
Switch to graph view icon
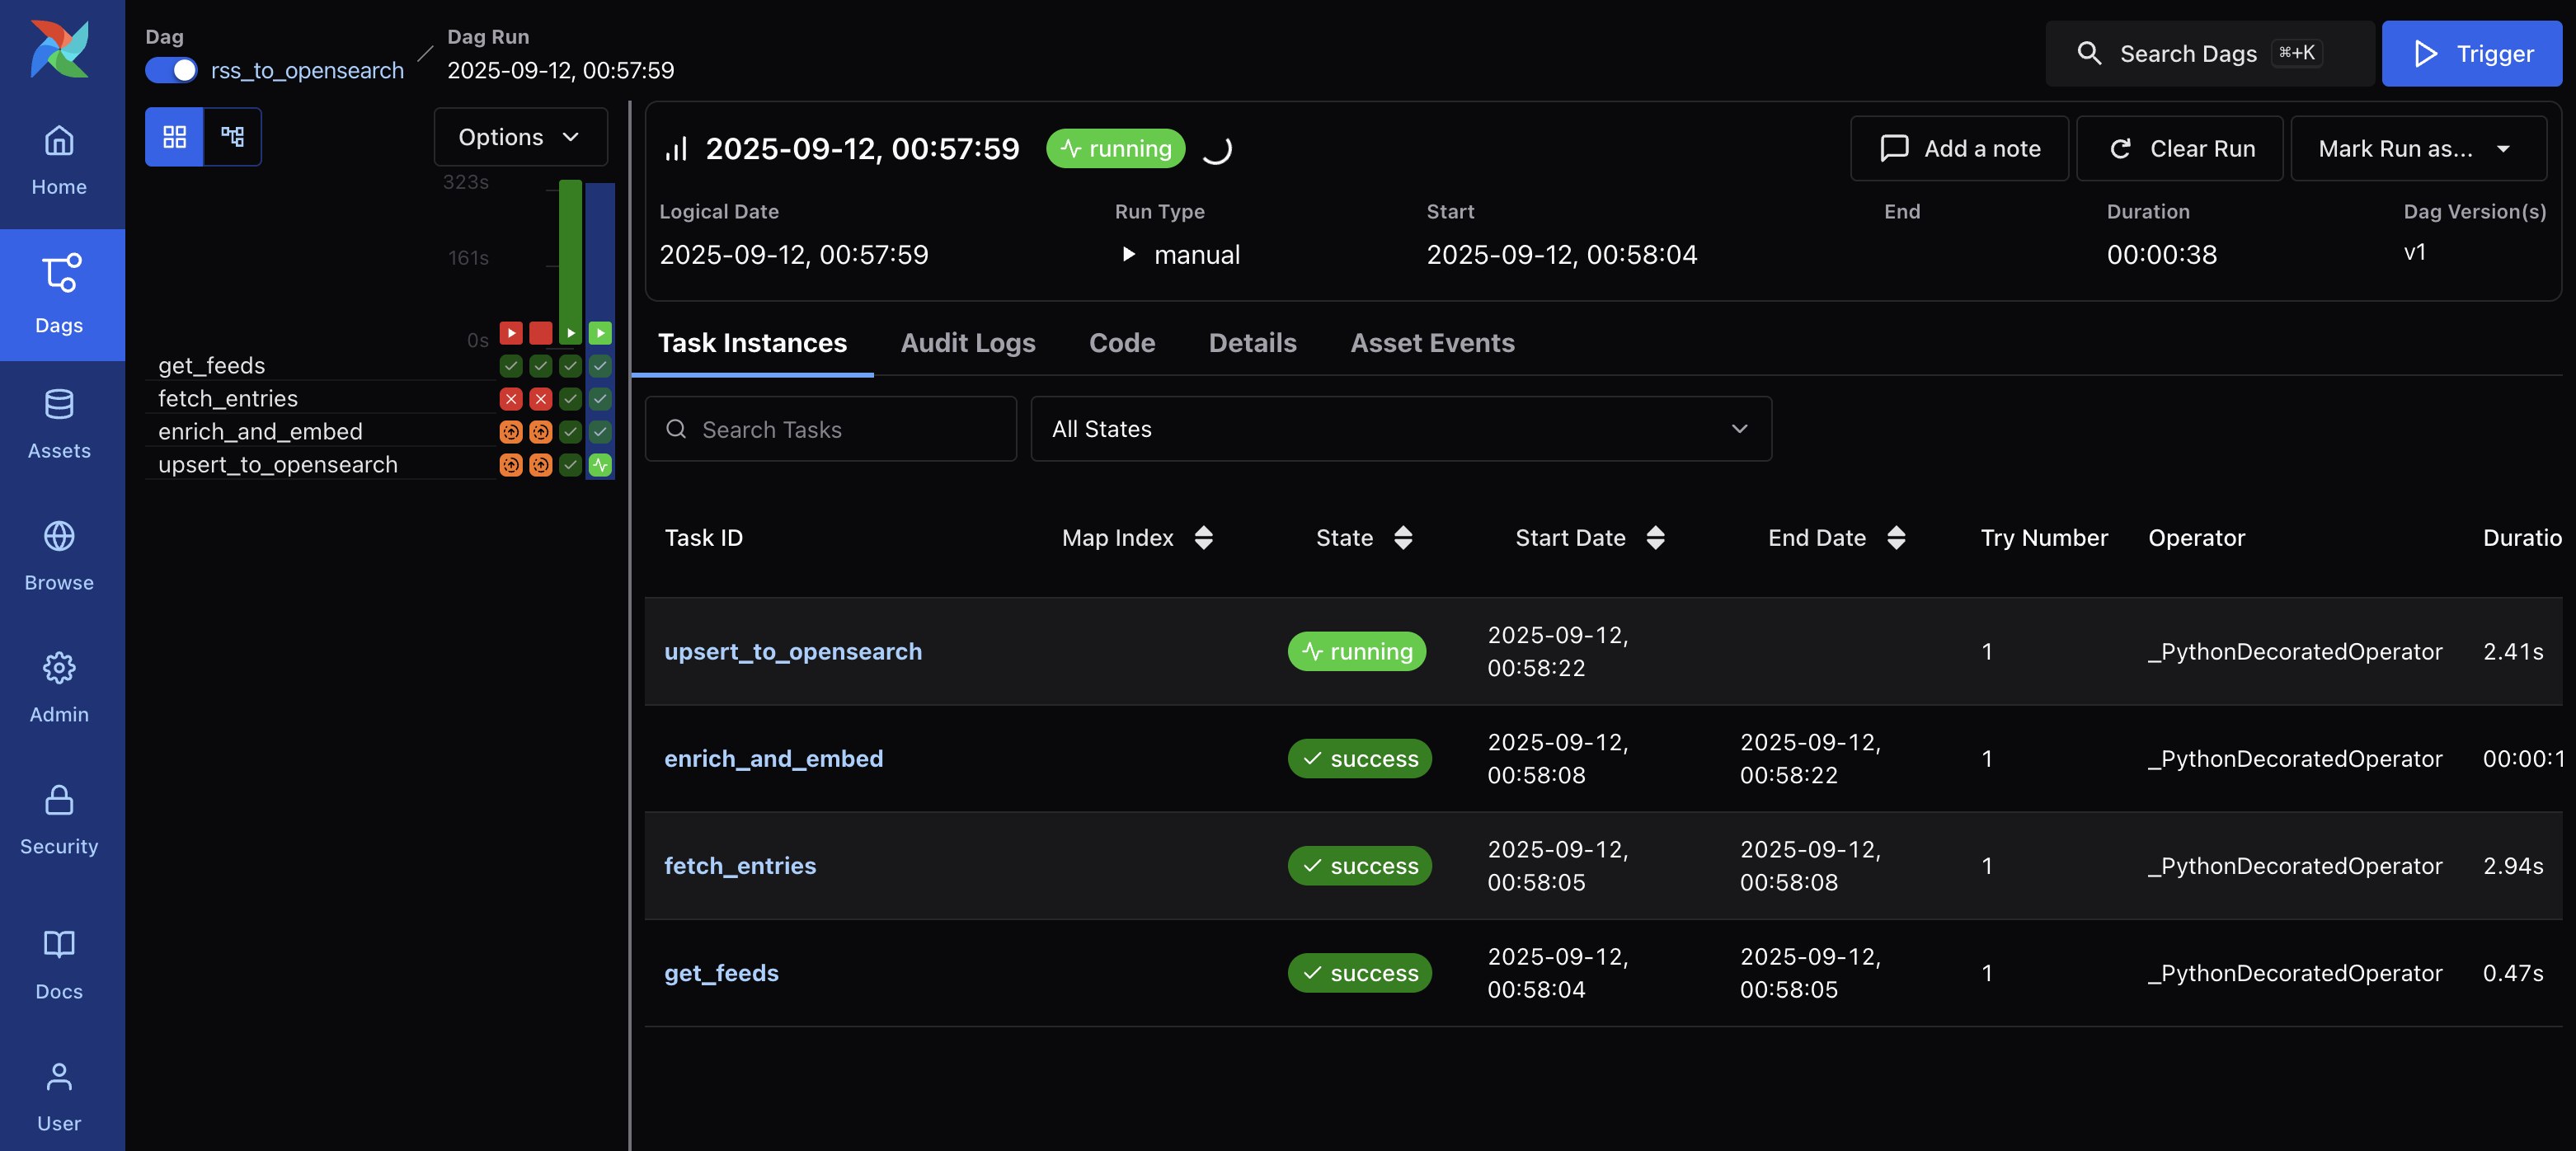[x=232, y=136]
